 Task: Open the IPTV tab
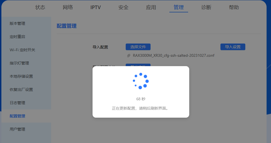pos(96,7)
